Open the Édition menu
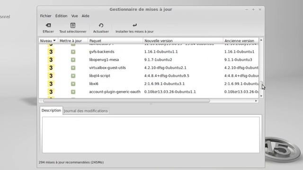This screenshot has width=303, height=170. pos(61,16)
